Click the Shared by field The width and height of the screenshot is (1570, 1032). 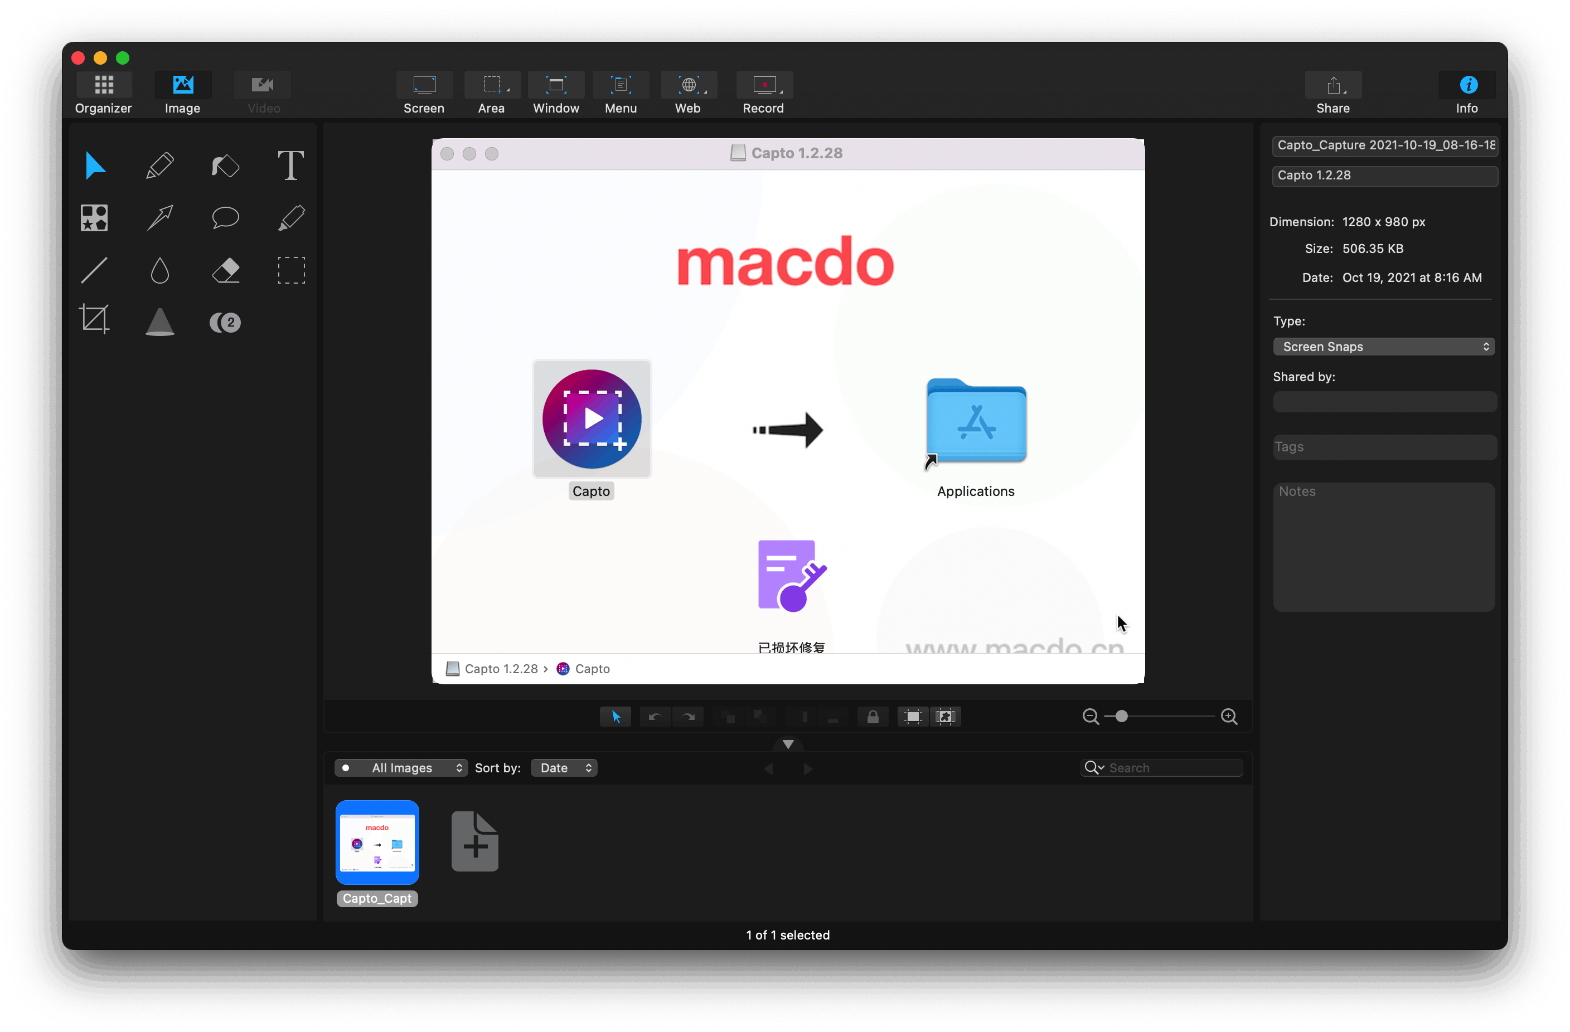point(1385,402)
